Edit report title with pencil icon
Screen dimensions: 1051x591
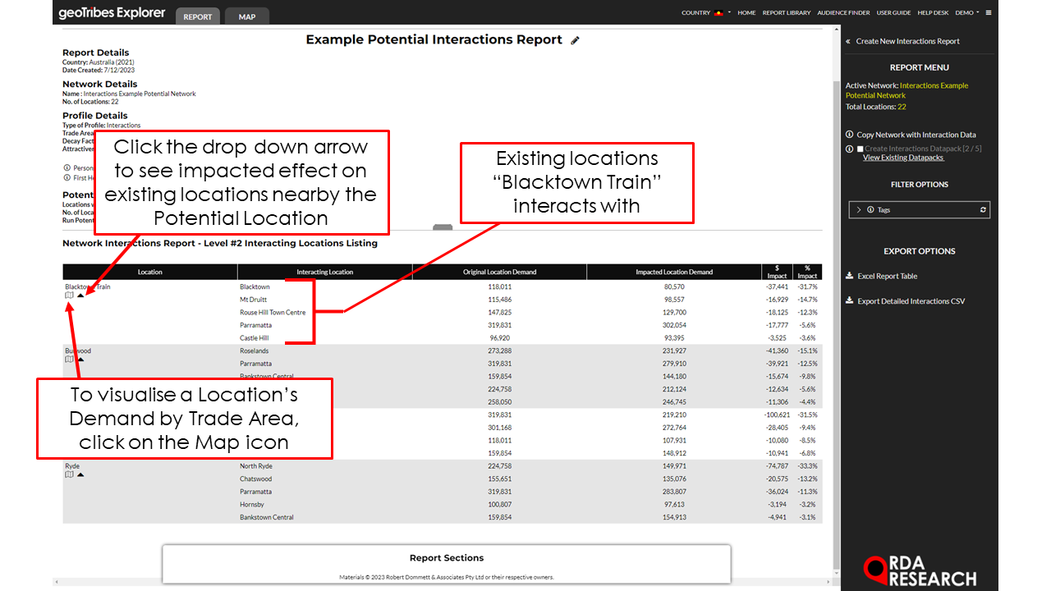575,40
